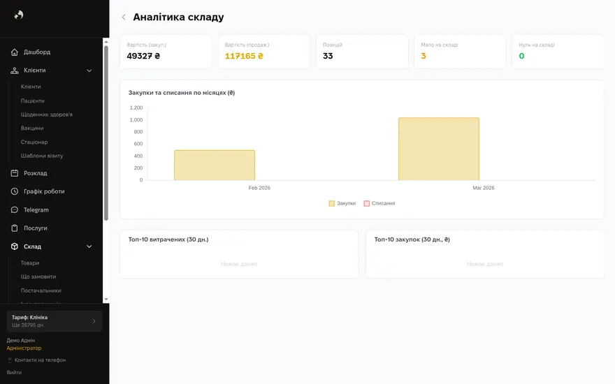This screenshot has height=384, width=615.
Task: Collapse the Склад submenu chevron
Action: pyautogui.click(x=89, y=246)
